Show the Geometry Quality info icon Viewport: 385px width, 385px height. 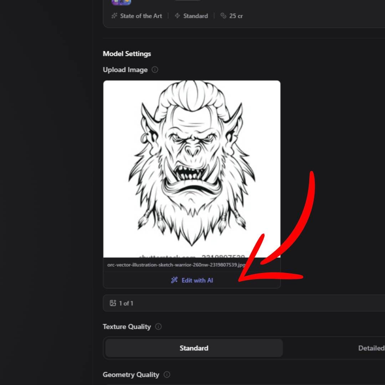point(166,375)
